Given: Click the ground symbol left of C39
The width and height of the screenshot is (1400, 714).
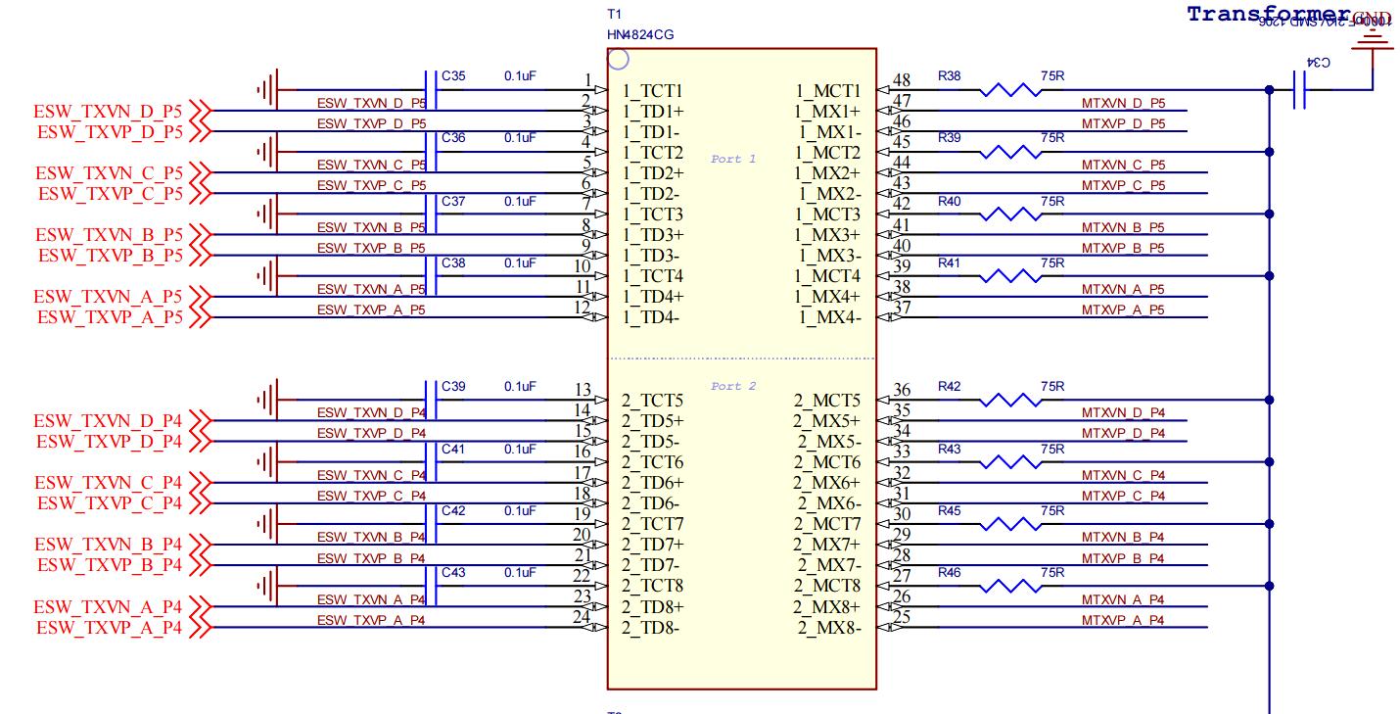Looking at the screenshot, I should click(x=269, y=400).
